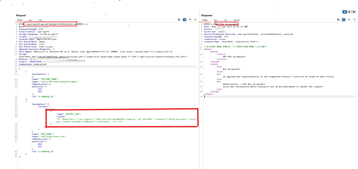The height and width of the screenshot is (169, 358).
Task: Select the Request Raw tab
Action: point(30,20)
